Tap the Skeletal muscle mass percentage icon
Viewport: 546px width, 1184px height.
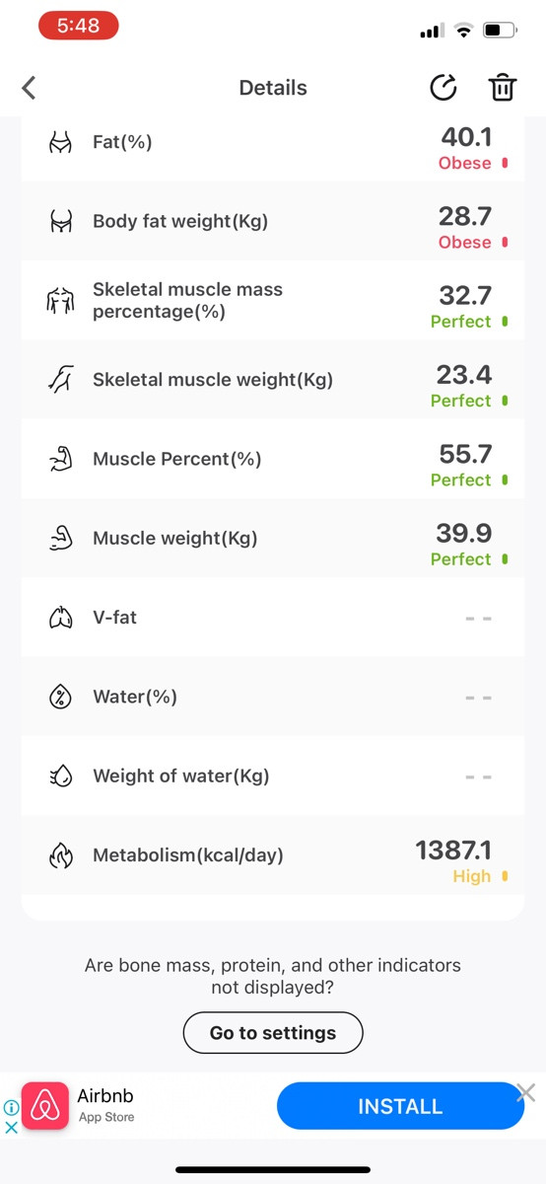click(x=61, y=301)
